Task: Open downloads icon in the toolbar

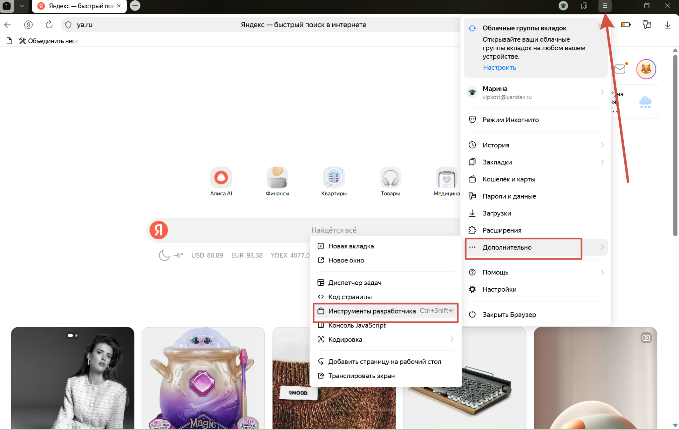Action: (x=667, y=24)
